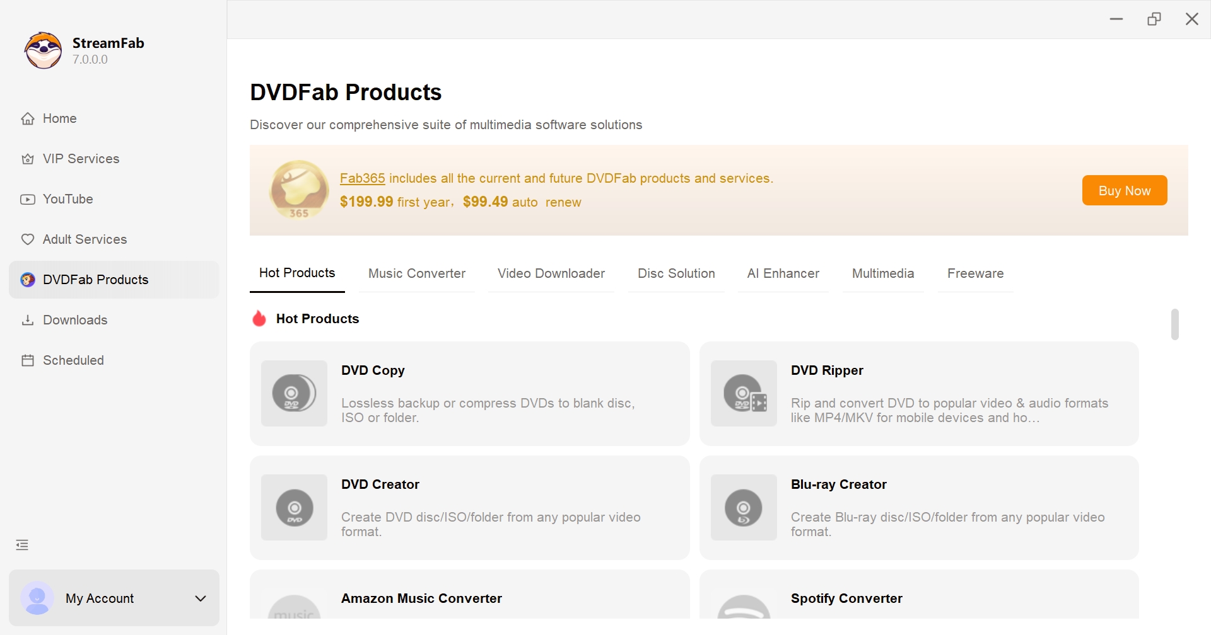Image resolution: width=1211 pixels, height=635 pixels.
Task: Click the StreamFab sloth logo
Action: coord(42,50)
